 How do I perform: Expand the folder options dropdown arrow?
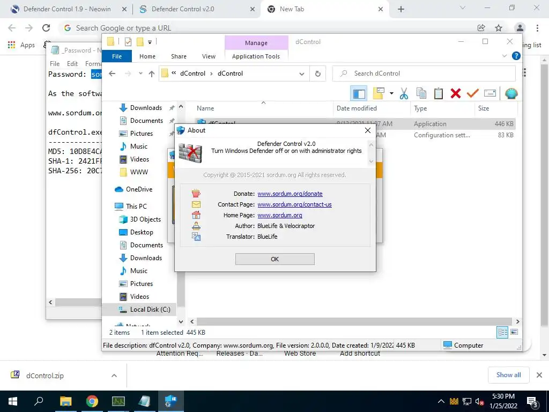point(391,93)
